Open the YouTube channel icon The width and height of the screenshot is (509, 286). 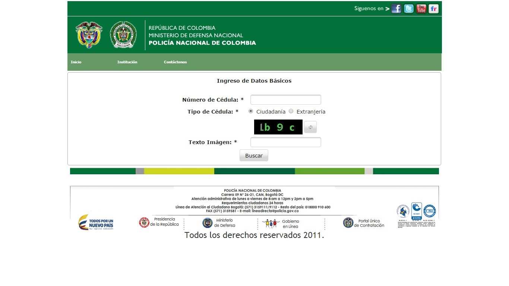pyautogui.click(x=421, y=9)
